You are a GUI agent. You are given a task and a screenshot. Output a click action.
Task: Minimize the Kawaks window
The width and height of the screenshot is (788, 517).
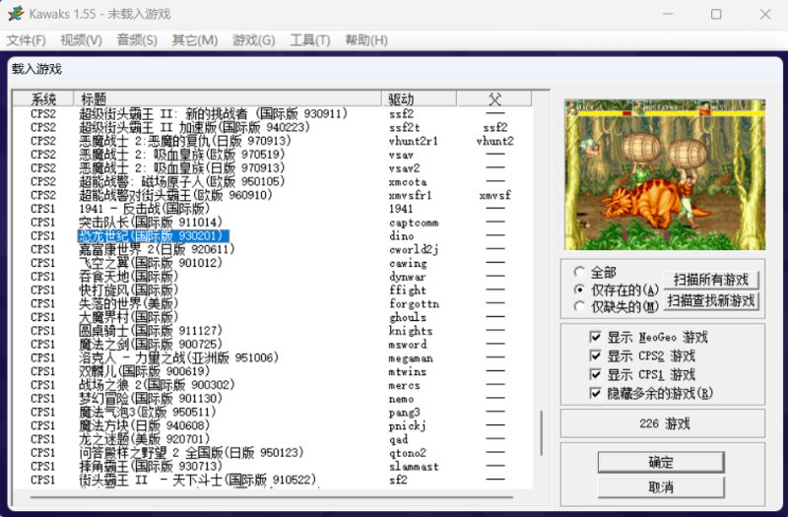coord(668,14)
